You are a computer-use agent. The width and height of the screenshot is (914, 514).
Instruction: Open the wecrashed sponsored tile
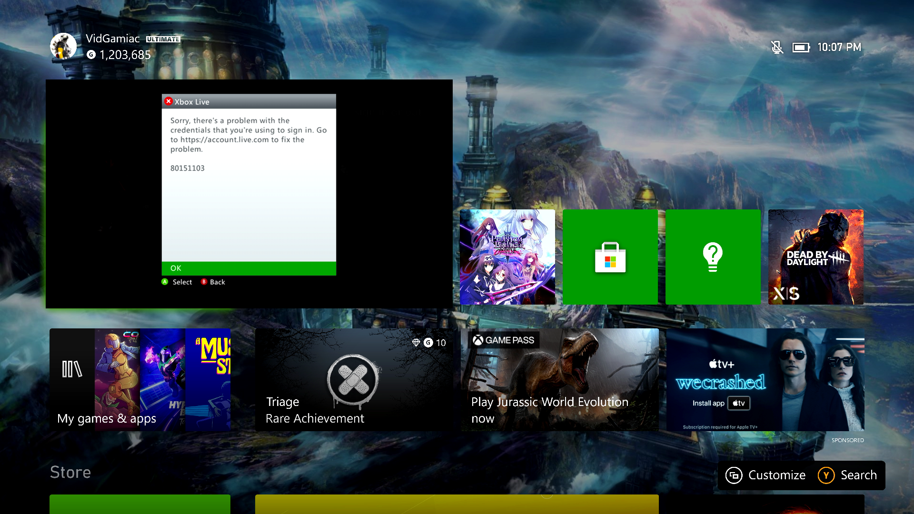tap(765, 380)
